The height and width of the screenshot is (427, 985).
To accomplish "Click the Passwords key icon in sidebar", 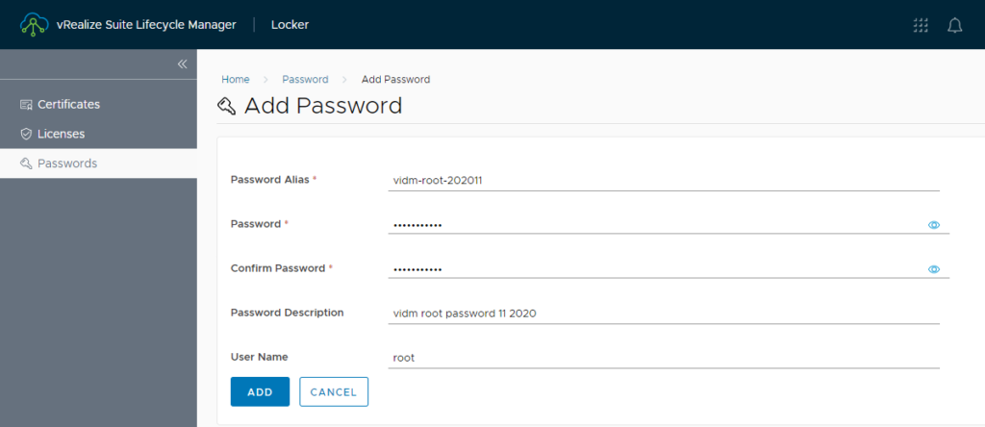I will (26, 163).
